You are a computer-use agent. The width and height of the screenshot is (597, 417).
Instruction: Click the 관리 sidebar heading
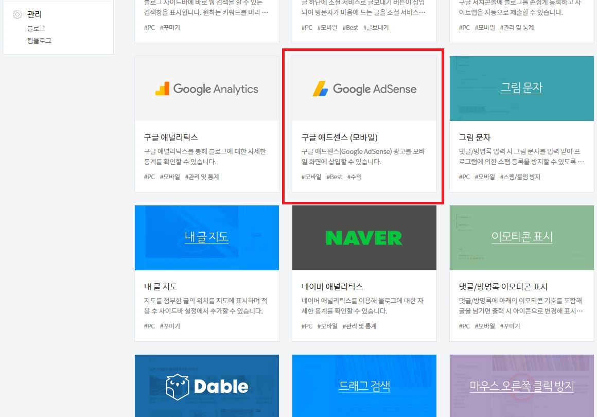coord(34,14)
